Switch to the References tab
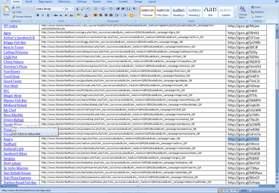279x193 pixels. [x=65, y=2]
